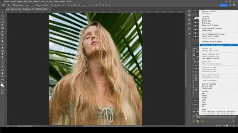Add layer style fx icon
The height and width of the screenshot is (133, 238).
tap(217, 126)
